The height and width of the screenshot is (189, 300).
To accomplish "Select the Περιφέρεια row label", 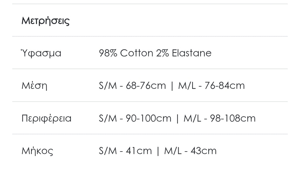I will point(46,118).
